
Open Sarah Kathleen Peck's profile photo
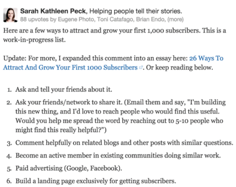(10, 15)
